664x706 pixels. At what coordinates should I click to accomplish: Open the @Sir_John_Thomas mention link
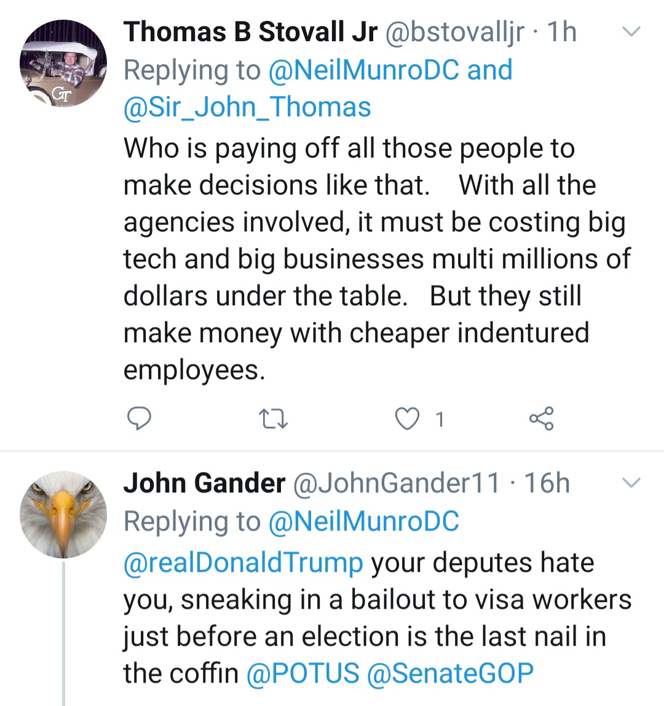(247, 106)
